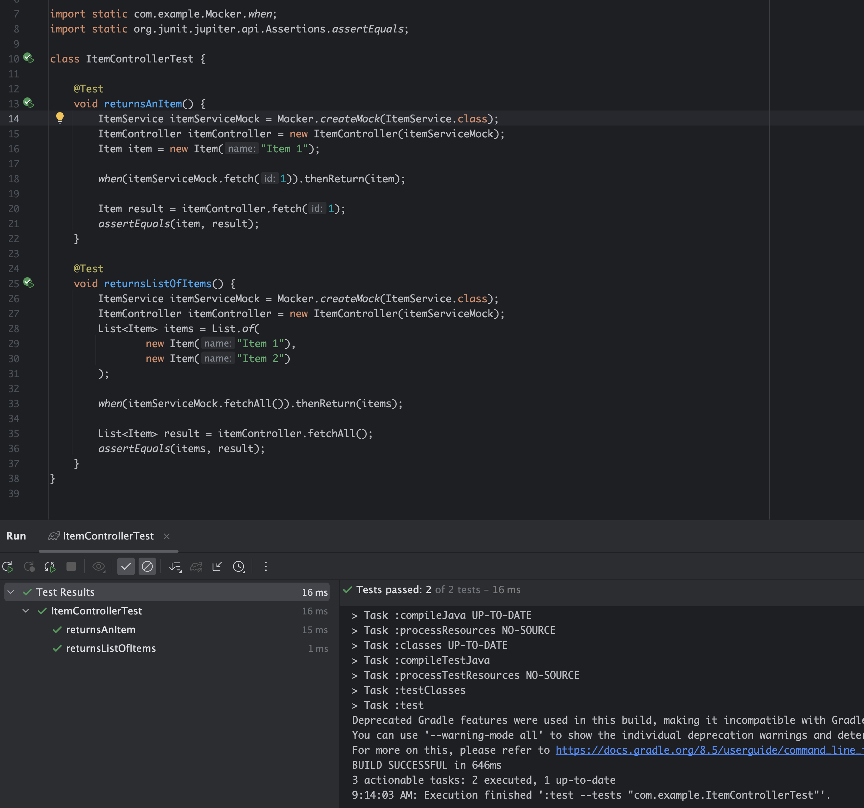Image resolution: width=864 pixels, height=808 pixels.
Task: Open the test history clock dropdown
Action: click(x=238, y=567)
